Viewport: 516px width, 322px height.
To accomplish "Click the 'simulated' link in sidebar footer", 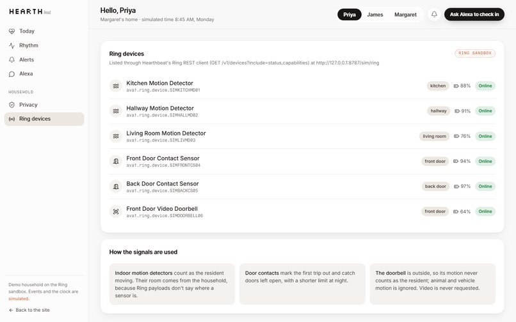I will pyautogui.click(x=19, y=298).
